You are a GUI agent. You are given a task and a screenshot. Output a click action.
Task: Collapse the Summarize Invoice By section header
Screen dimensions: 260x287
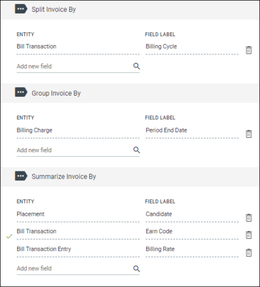pyautogui.click(x=130, y=177)
